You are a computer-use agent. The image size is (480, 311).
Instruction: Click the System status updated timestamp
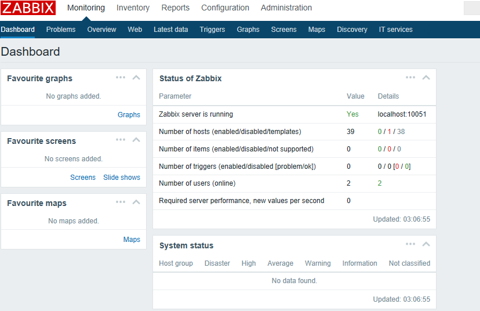(x=402, y=299)
